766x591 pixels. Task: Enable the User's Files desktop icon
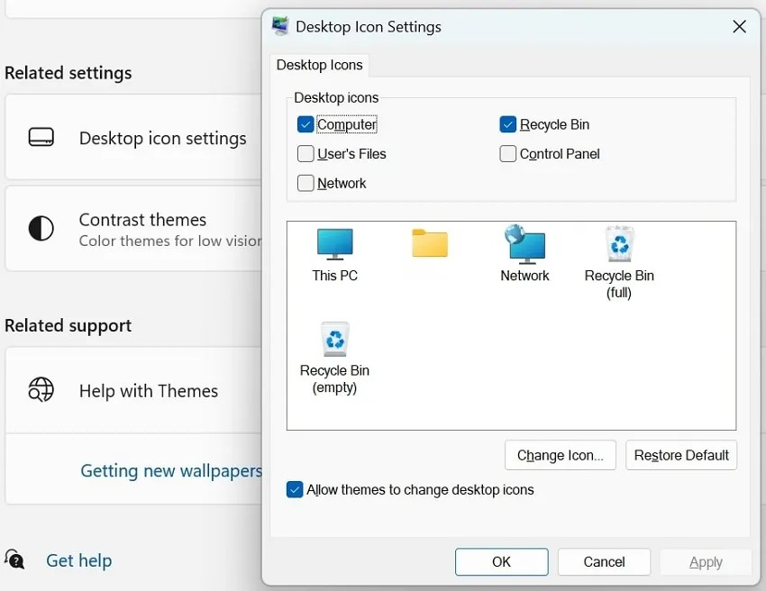305,154
